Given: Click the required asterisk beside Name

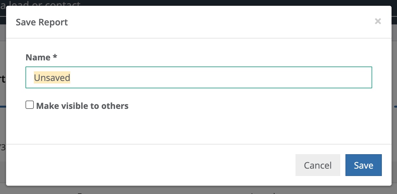Looking at the screenshot, I should [55, 57].
